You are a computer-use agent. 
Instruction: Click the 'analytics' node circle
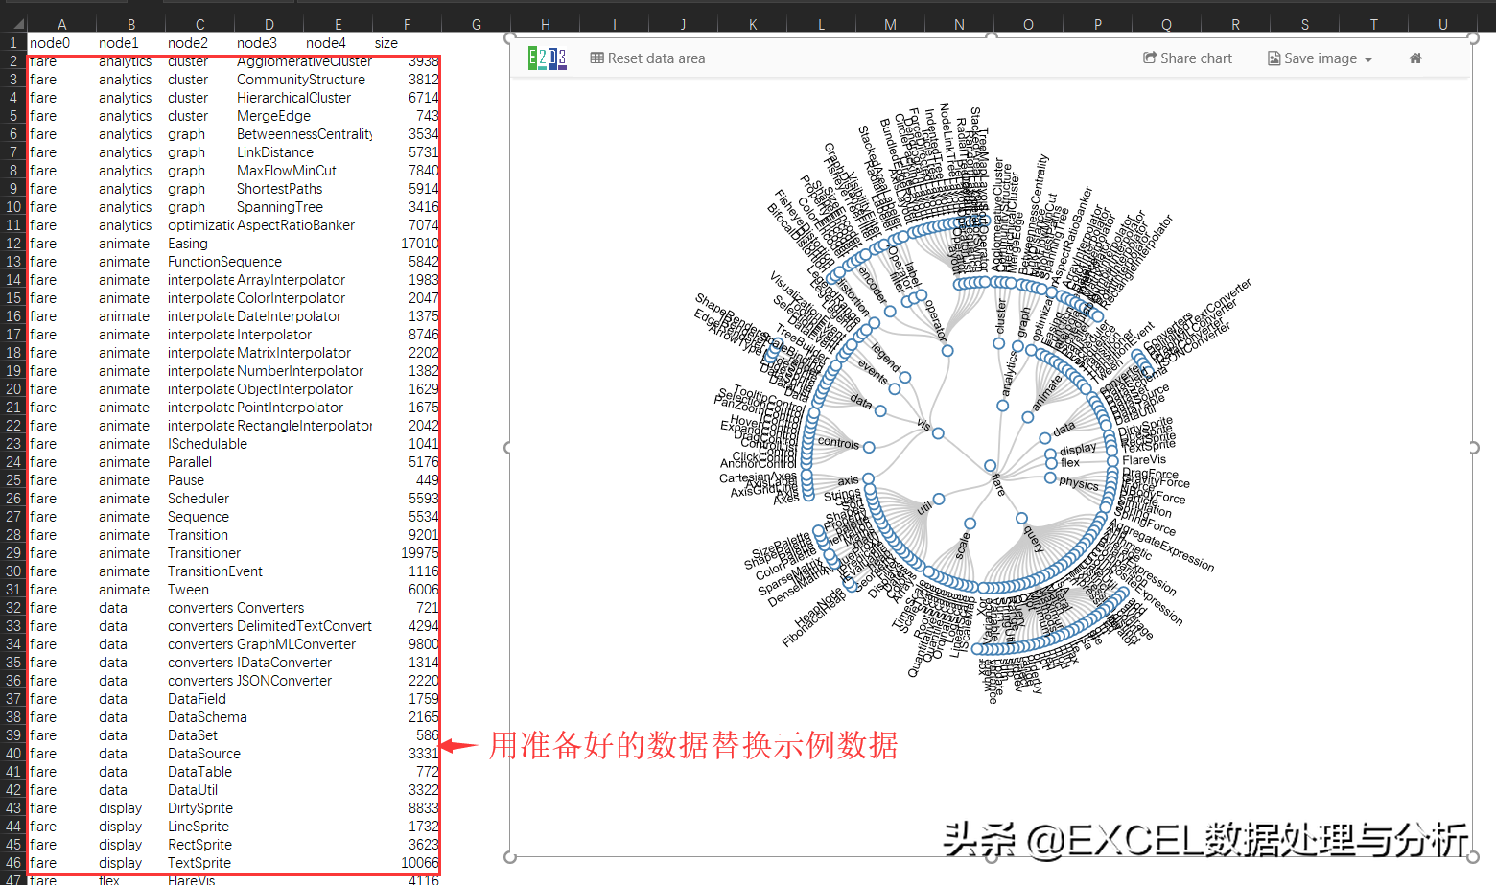(1002, 406)
